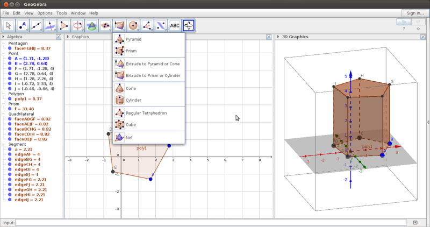The width and height of the screenshot is (430, 227).
Task: Open preferences with the gear icon
Action: coord(418,29)
